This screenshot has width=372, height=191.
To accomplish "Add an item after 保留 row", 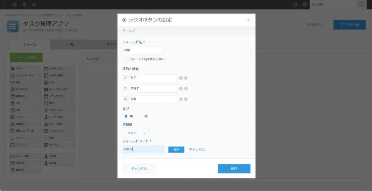I will pyautogui.click(x=181, y=99).
